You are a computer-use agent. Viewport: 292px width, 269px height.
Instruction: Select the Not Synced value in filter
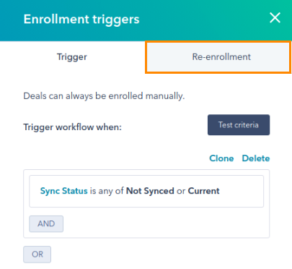(150, 191)
